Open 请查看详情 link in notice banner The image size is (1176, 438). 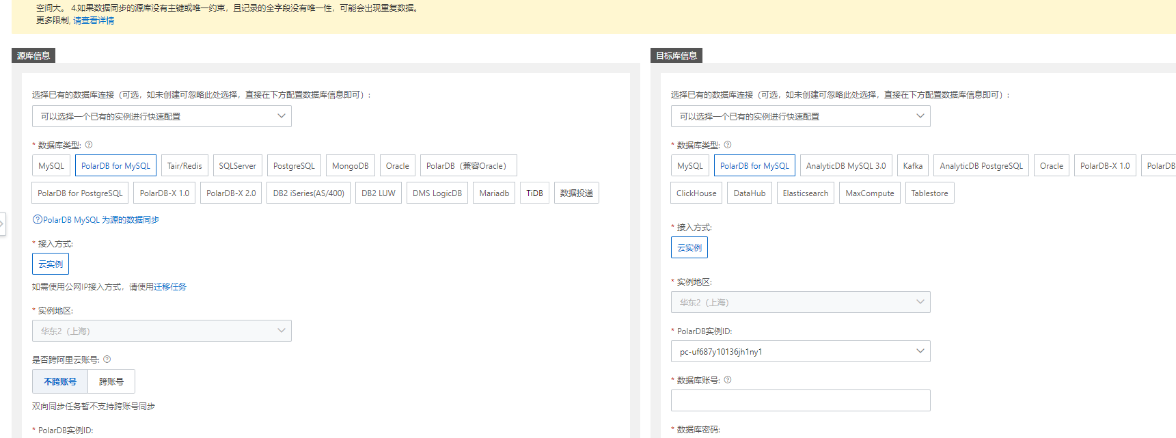coord(94,20)
